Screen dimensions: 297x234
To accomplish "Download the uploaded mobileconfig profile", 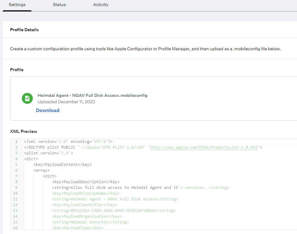I will [x=48, y=110].
